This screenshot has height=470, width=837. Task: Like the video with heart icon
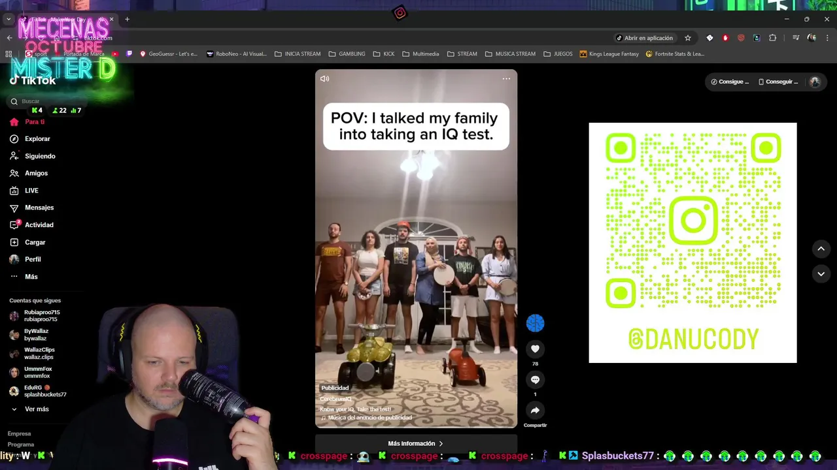[535, 349]
